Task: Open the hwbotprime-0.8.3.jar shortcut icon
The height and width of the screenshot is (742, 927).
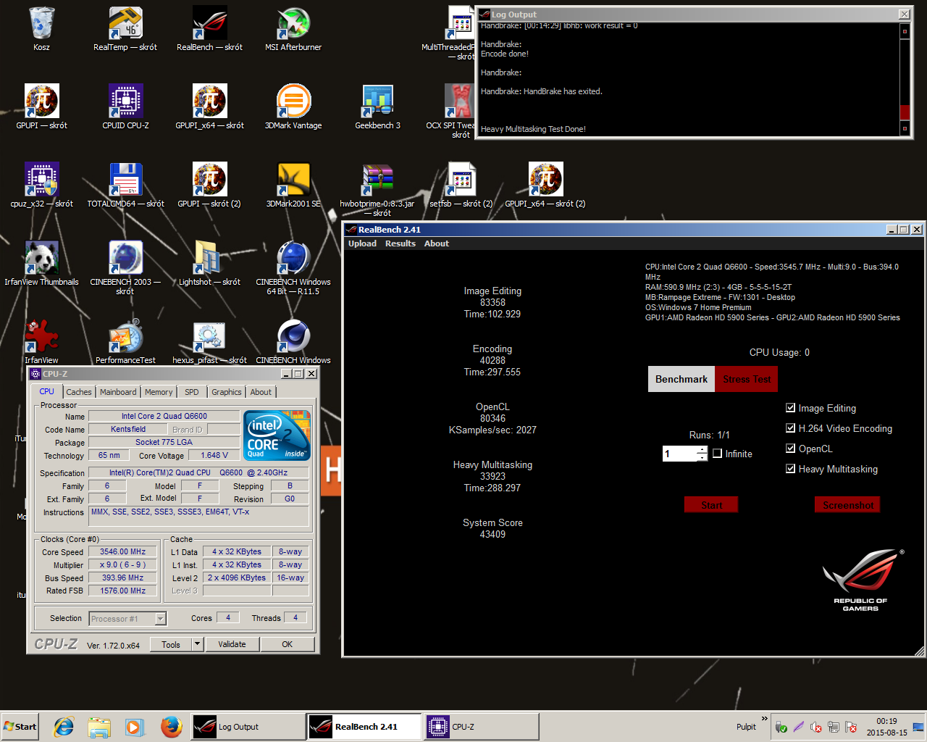Action: pyautogui.click(x=377, y=180)
